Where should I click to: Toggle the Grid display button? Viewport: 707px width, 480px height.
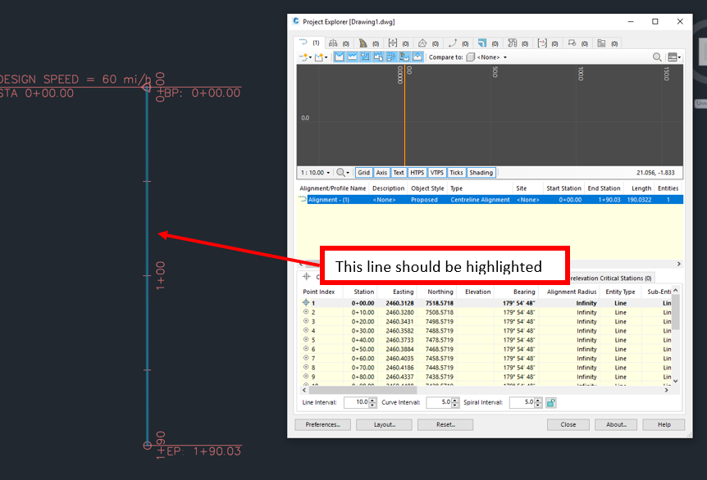pyautogui.click(x=364, y=172)
